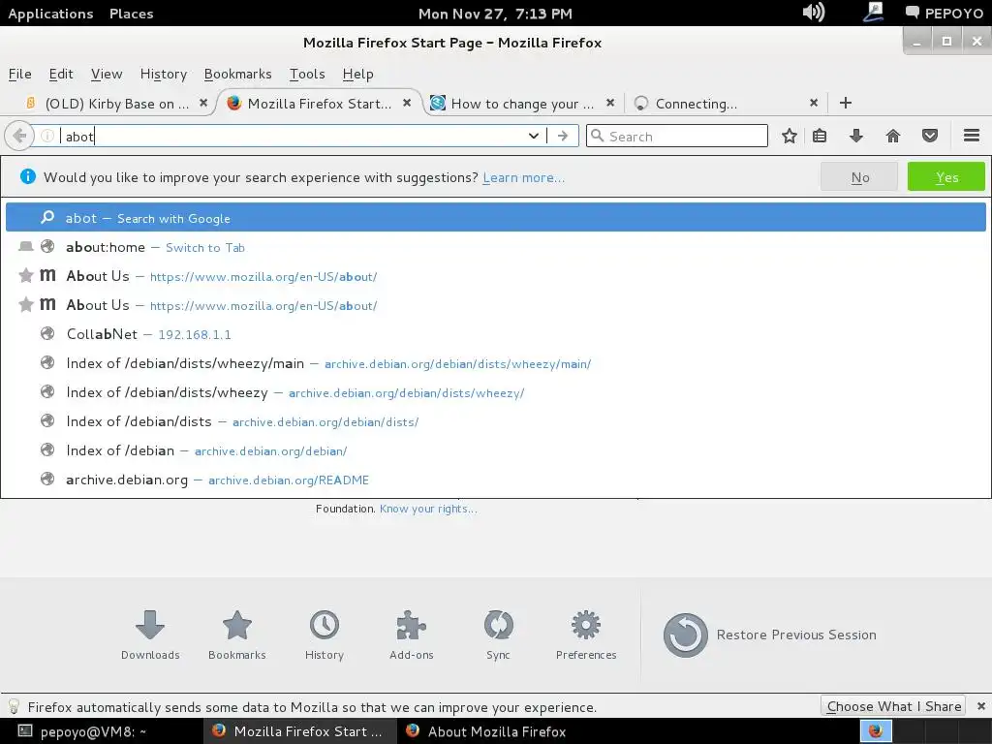
Task: Bookmark this page with the star icon
Action: point(789,136)
